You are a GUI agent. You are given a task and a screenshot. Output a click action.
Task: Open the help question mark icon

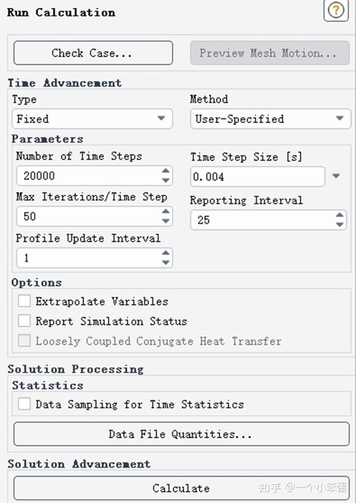coord(336,11)
